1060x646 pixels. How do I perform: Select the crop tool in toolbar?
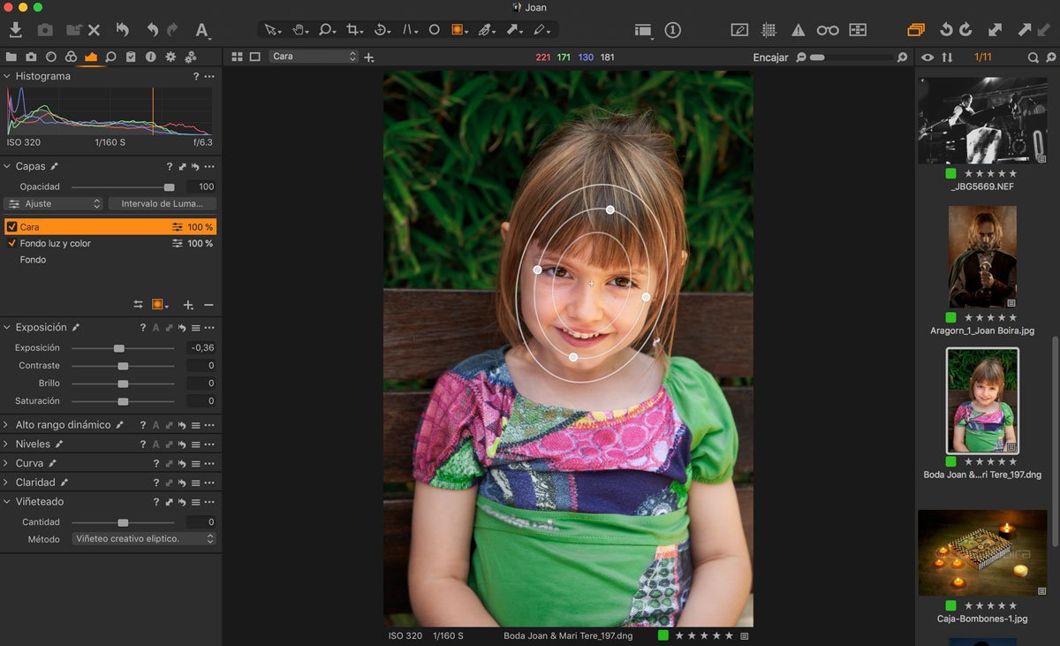[352, 30]
